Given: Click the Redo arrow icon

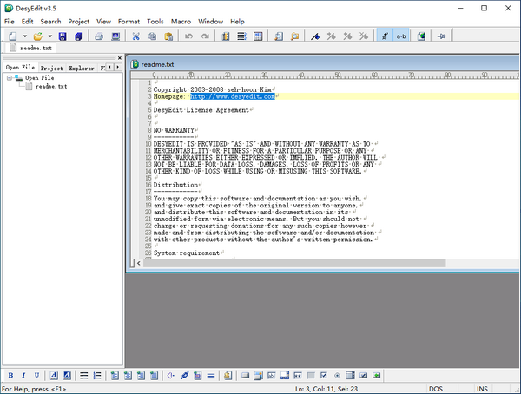Looking at the screenshot, I should (203, 36).
